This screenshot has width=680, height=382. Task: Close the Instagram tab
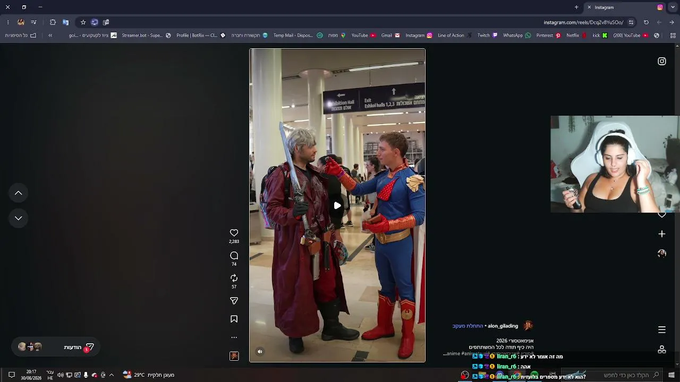click(589, 7)
